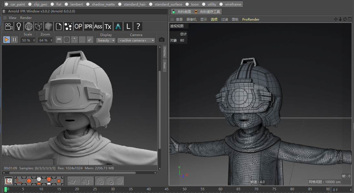Select the car_paint shader
Screen dimensions: 354x193
click(x=15, y=4)
